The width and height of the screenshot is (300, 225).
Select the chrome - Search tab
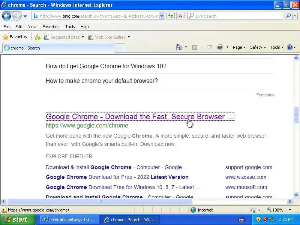(58, 48)
